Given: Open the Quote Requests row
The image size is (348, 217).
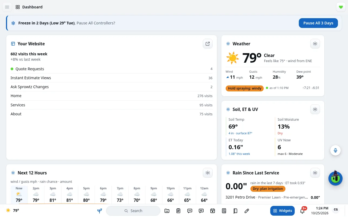Looking at the screenshot, I should [x=111, y=69].
